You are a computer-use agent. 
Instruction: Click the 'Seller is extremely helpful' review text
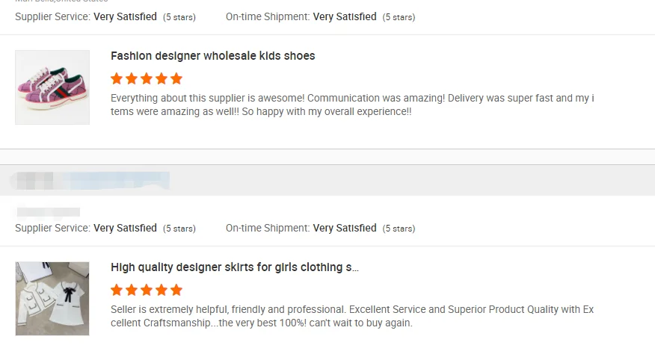(351, 316)
